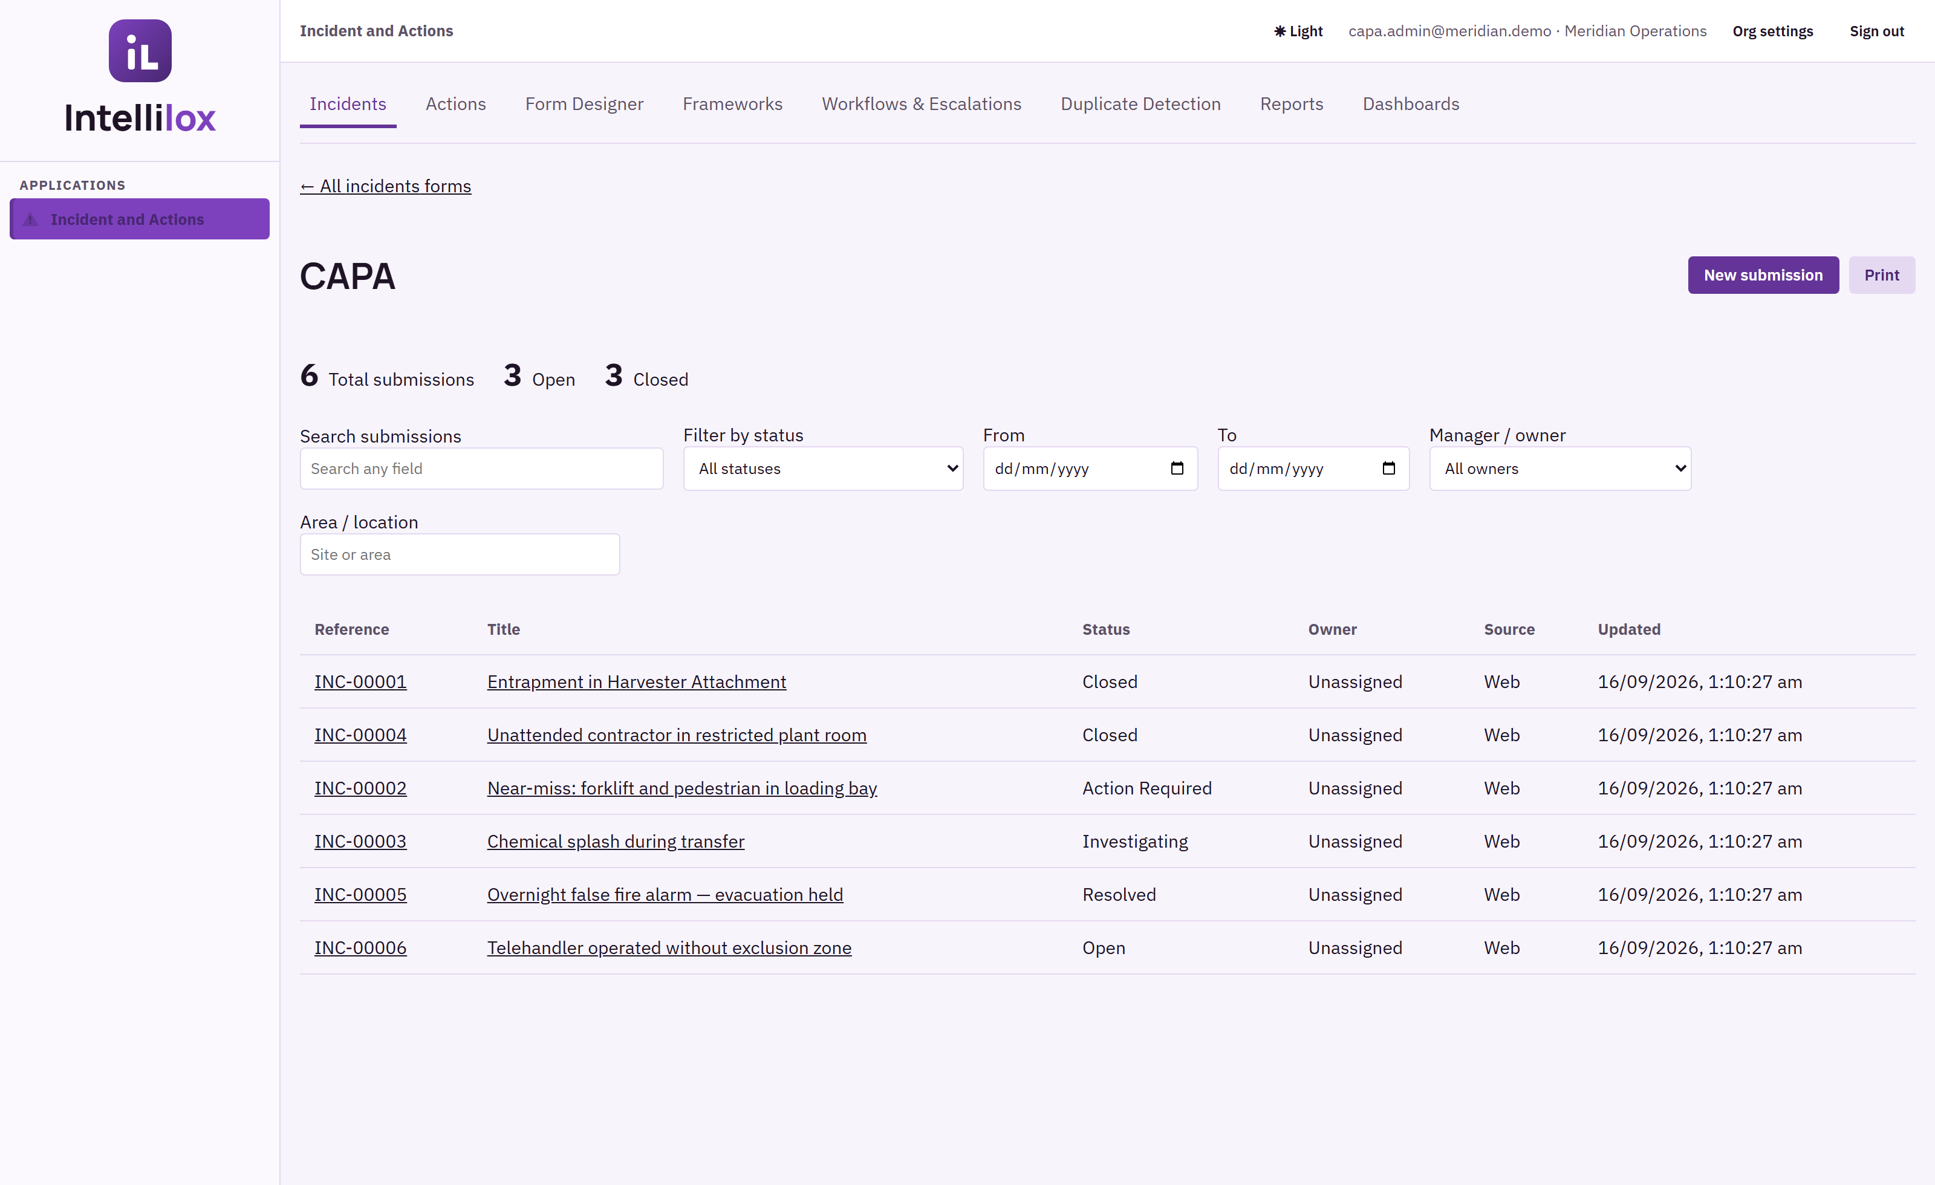Open reference INC-00004
Screen dimensions: 1935x1185
click(360, 735)
